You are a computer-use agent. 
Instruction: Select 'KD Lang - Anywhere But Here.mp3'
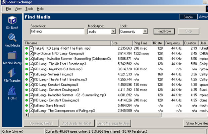[58, 69]
